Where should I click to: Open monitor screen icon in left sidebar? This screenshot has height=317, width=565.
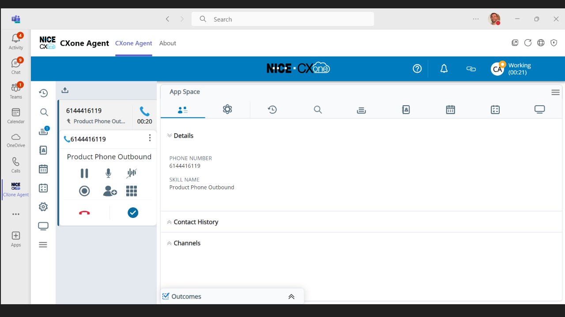[x=43, y=226]
